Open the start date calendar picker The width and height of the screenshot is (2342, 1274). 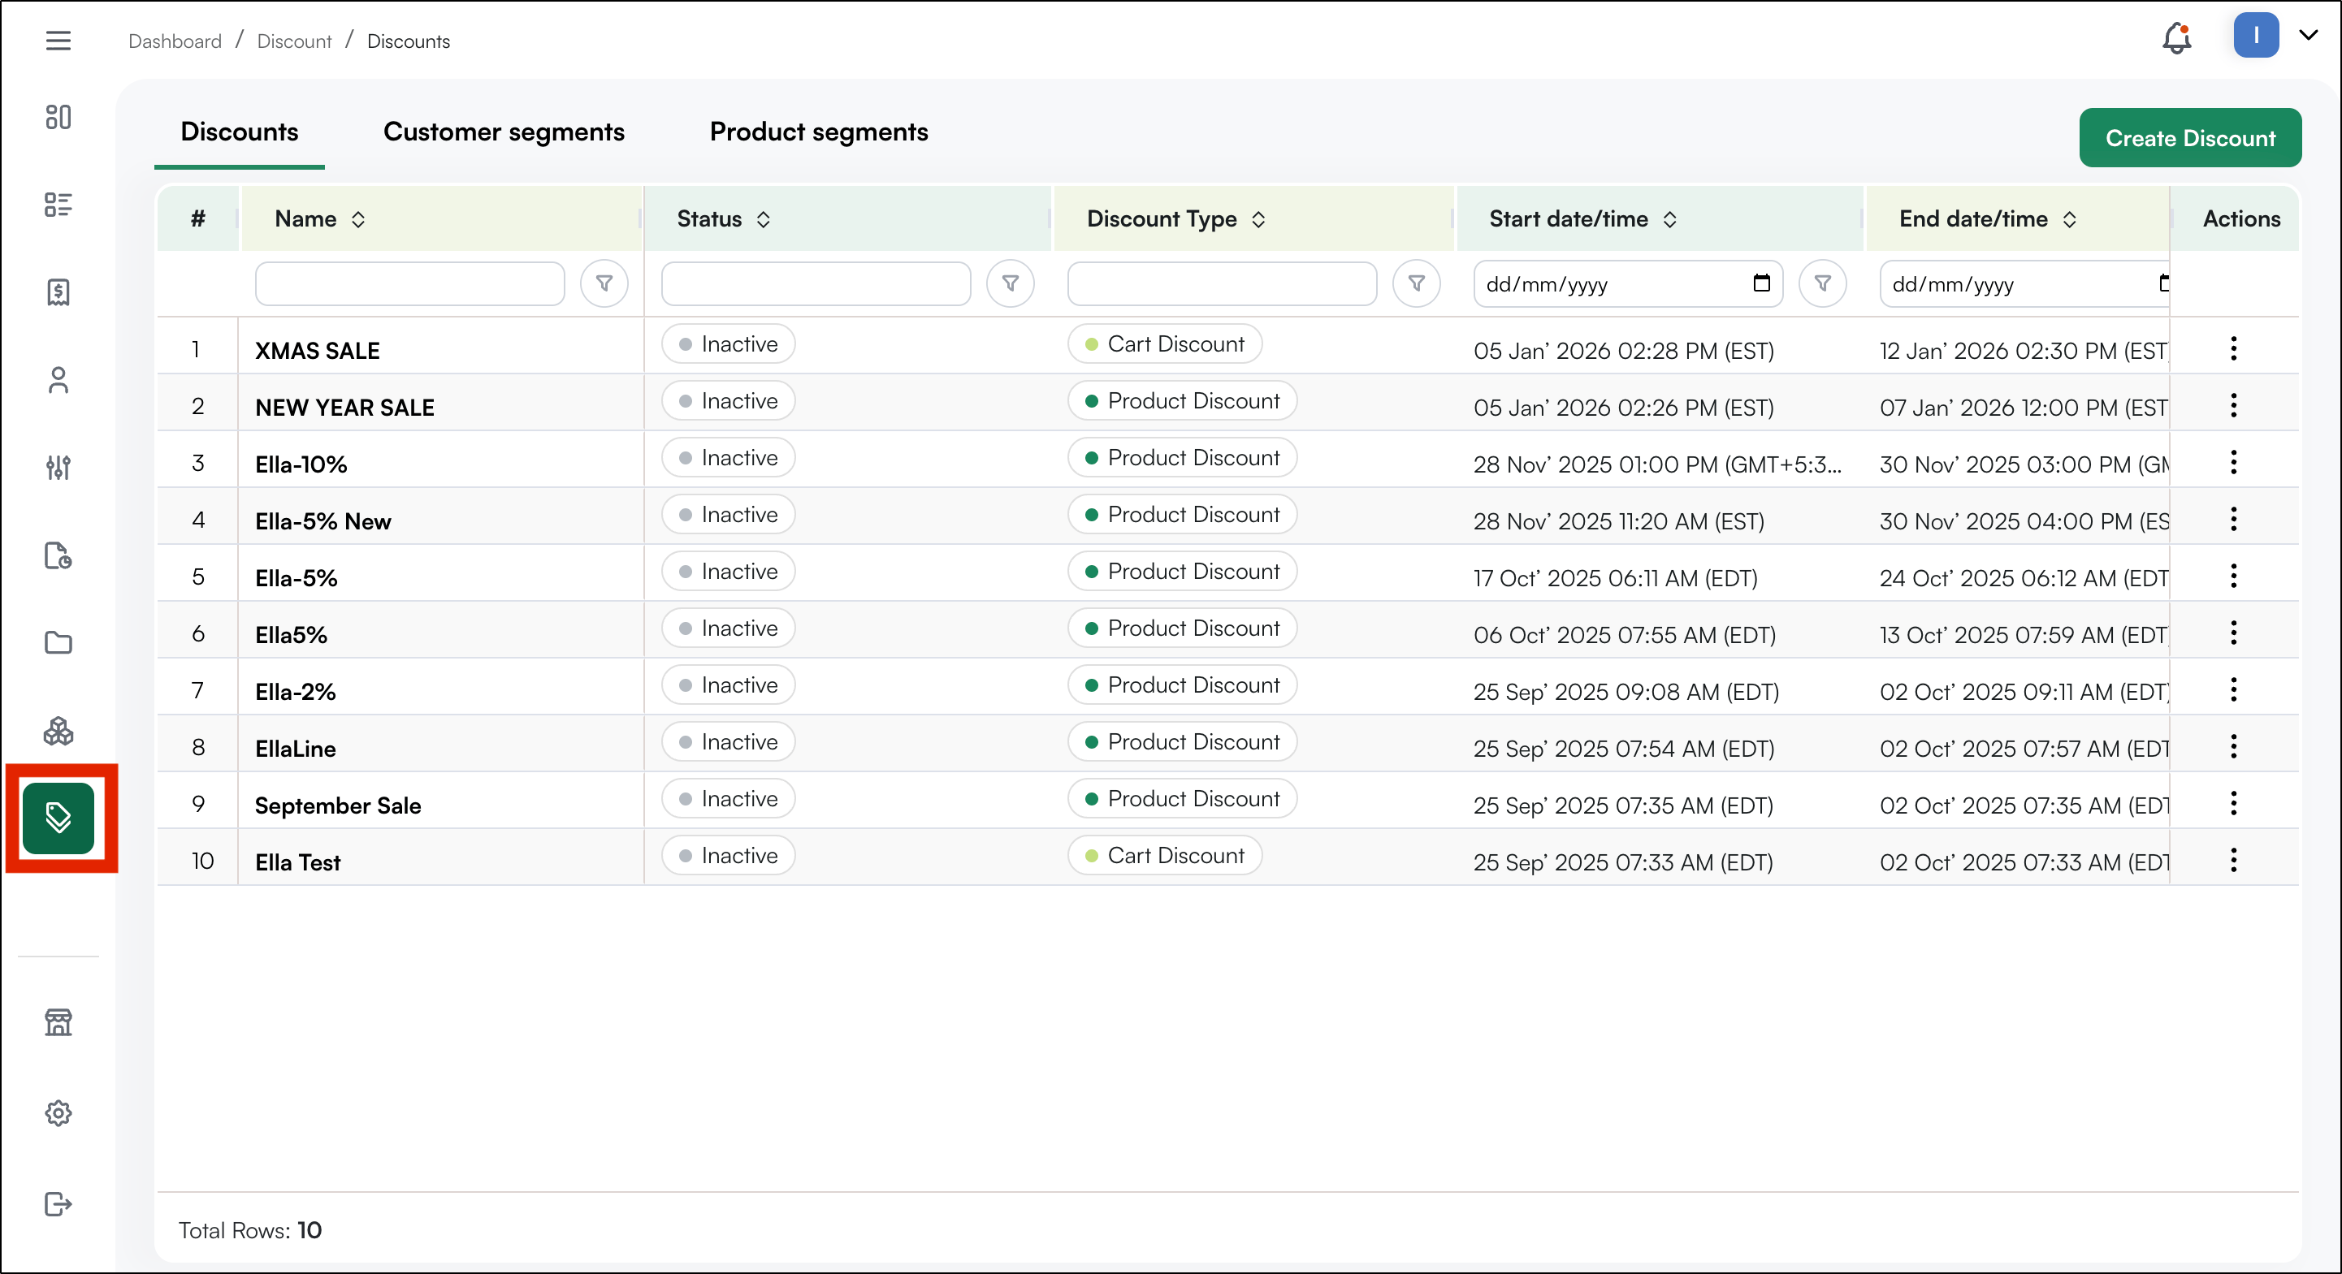1761,283
